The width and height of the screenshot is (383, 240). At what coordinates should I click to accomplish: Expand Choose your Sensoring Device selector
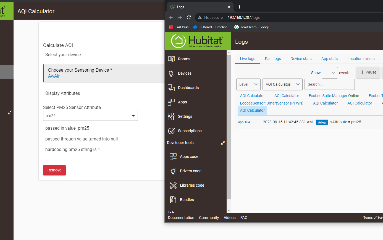(104, 73)
